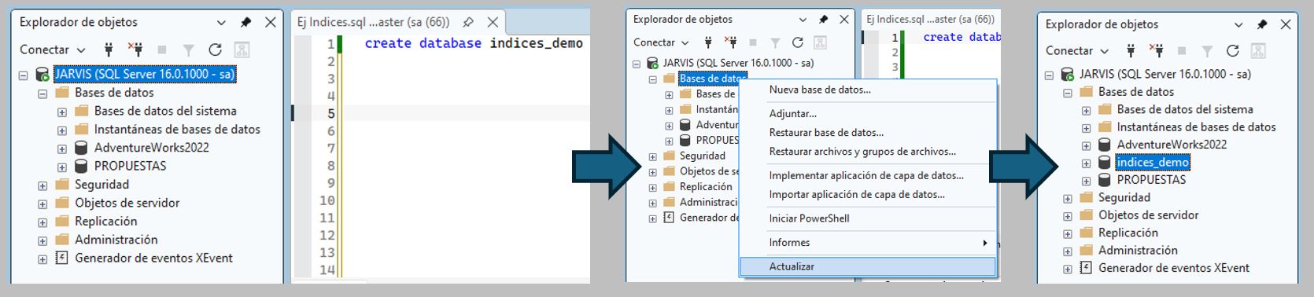Select Administración in left panel
The height and width of the screenshot is (297, 1314).
(116, 240)
